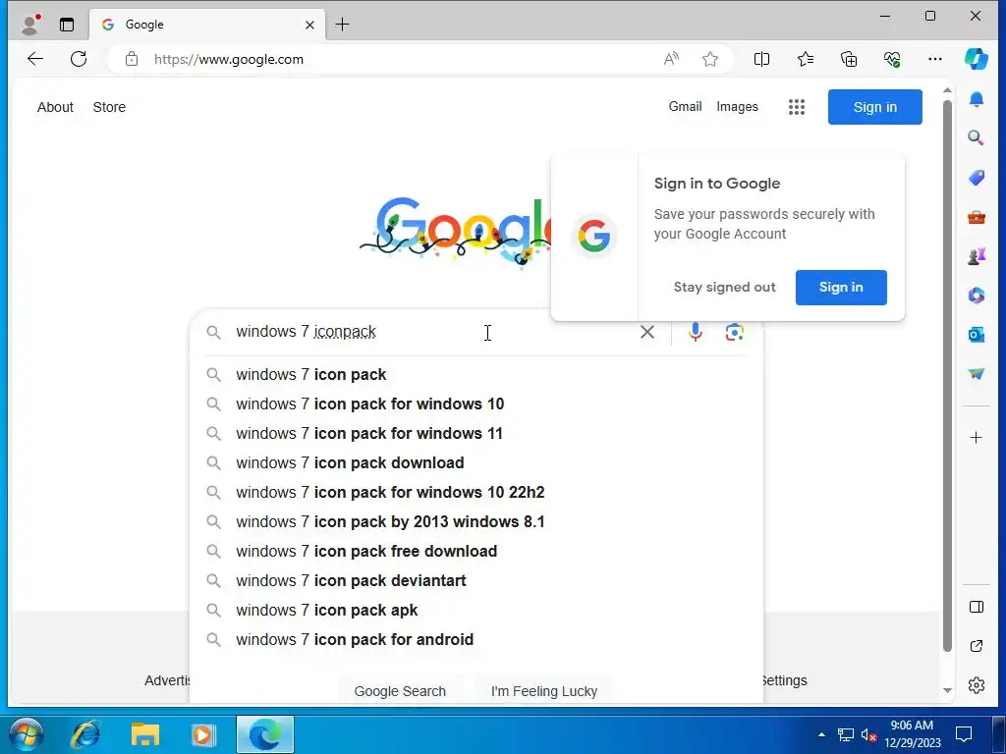1006x754 pixels.
Task: Open Settings and more ellipsis menu
Action: coord(935,59)
